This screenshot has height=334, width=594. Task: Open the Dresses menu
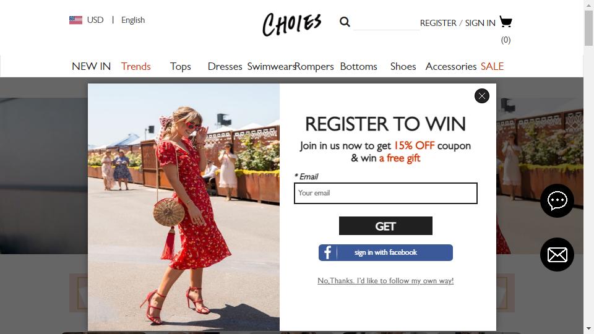pyautogui.click(x=225, y=66)
